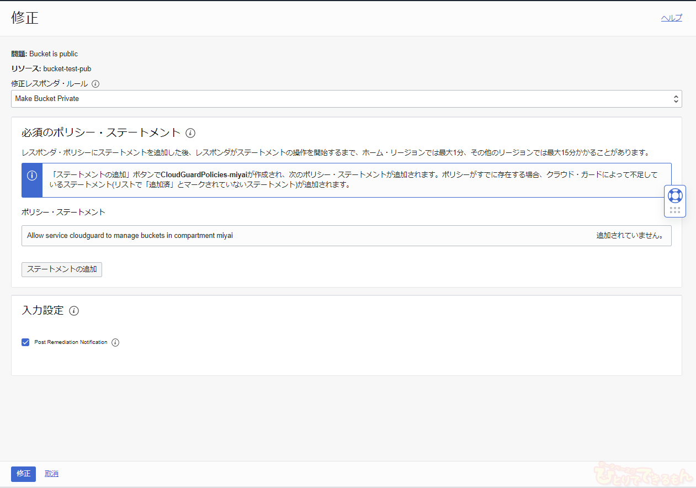
Task: Open the floating lifebuoy support icon
Action: 675,196
